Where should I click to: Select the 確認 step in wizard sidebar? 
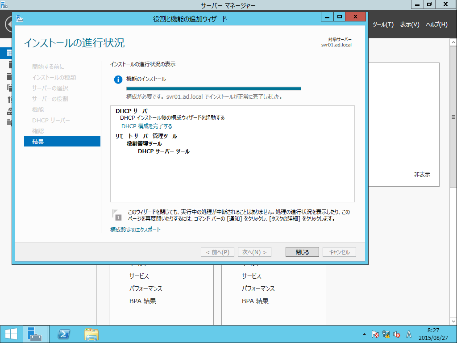tap(38, 131)
